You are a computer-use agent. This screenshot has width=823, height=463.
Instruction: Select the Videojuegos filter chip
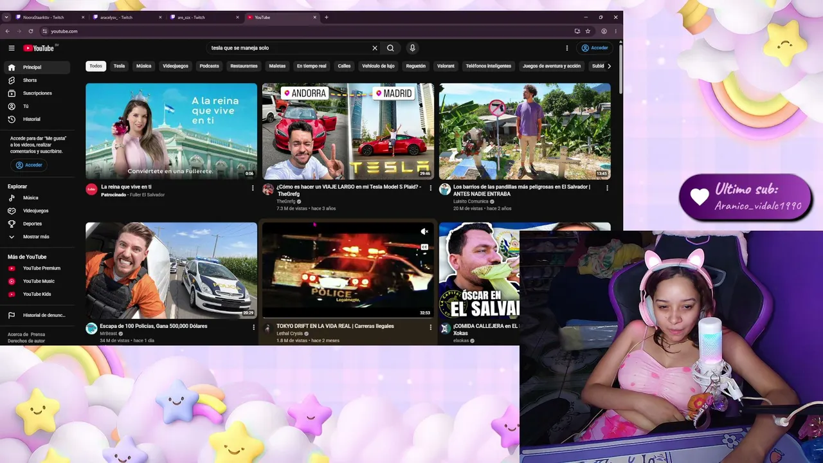pyautogui.click(x=176, y=66)
